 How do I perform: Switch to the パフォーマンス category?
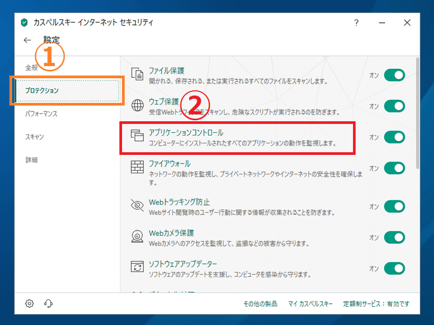pyautogui.click(x=41, y=114)
